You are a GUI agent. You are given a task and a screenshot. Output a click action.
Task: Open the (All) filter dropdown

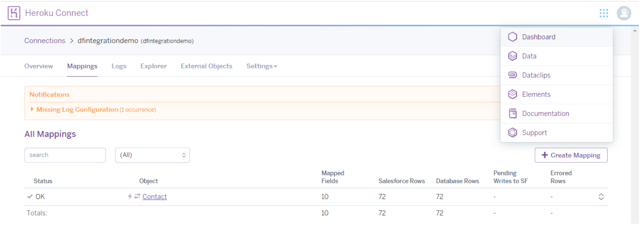tap(152, 155)
